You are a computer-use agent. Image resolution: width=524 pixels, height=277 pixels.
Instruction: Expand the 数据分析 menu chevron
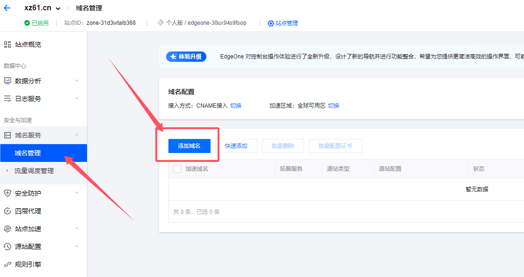(x=77, y=80)
